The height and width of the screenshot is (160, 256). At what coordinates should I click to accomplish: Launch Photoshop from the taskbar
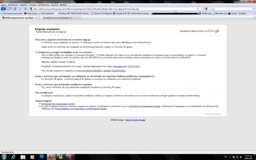(x=42, y=157)
